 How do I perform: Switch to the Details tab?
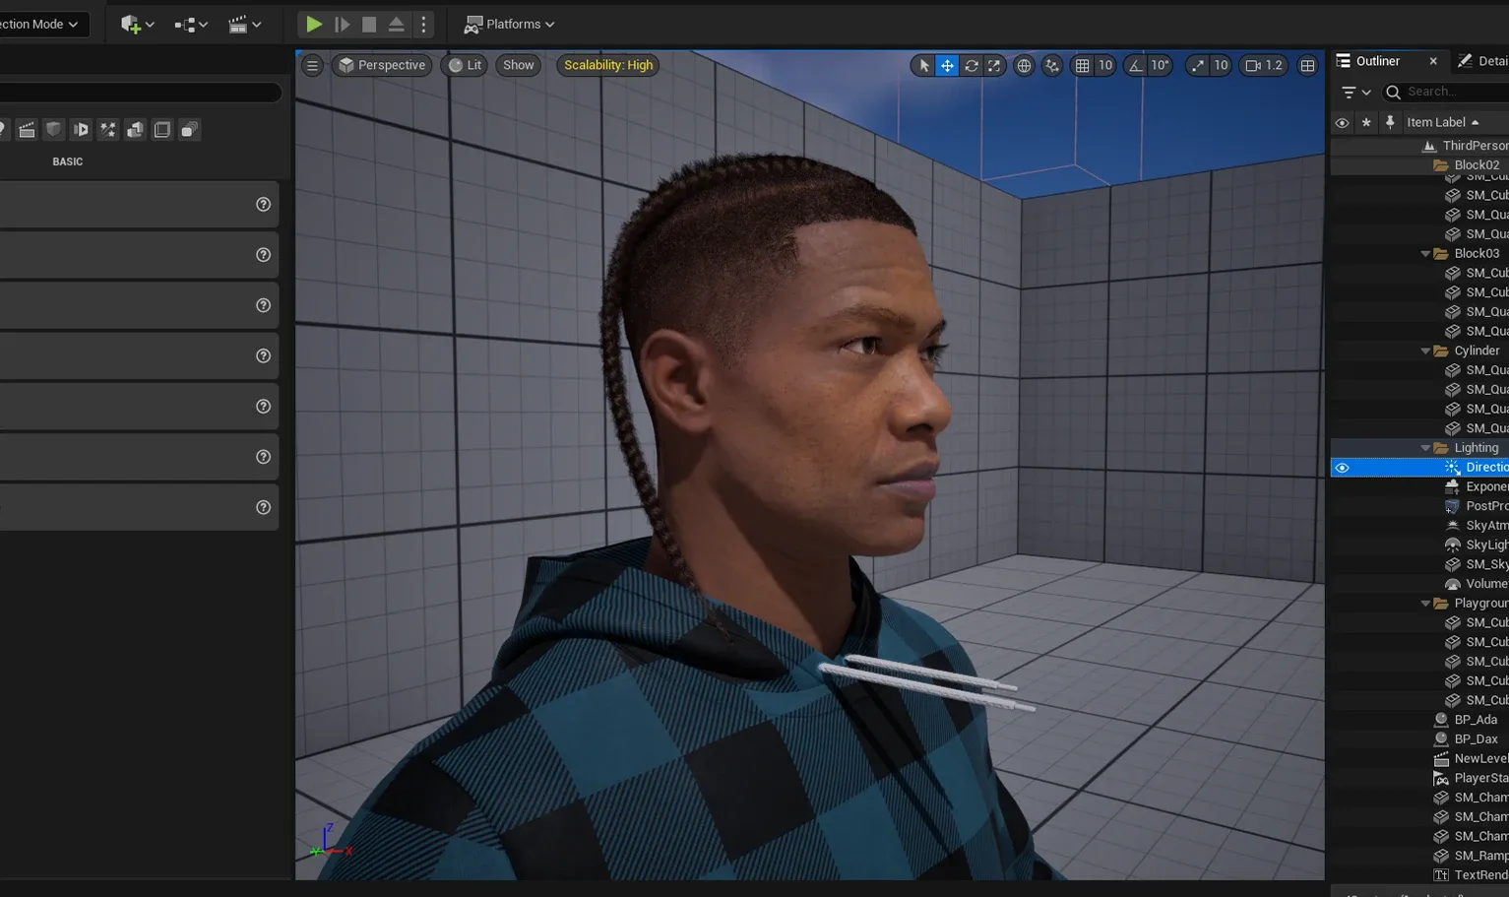[1483, 61]
